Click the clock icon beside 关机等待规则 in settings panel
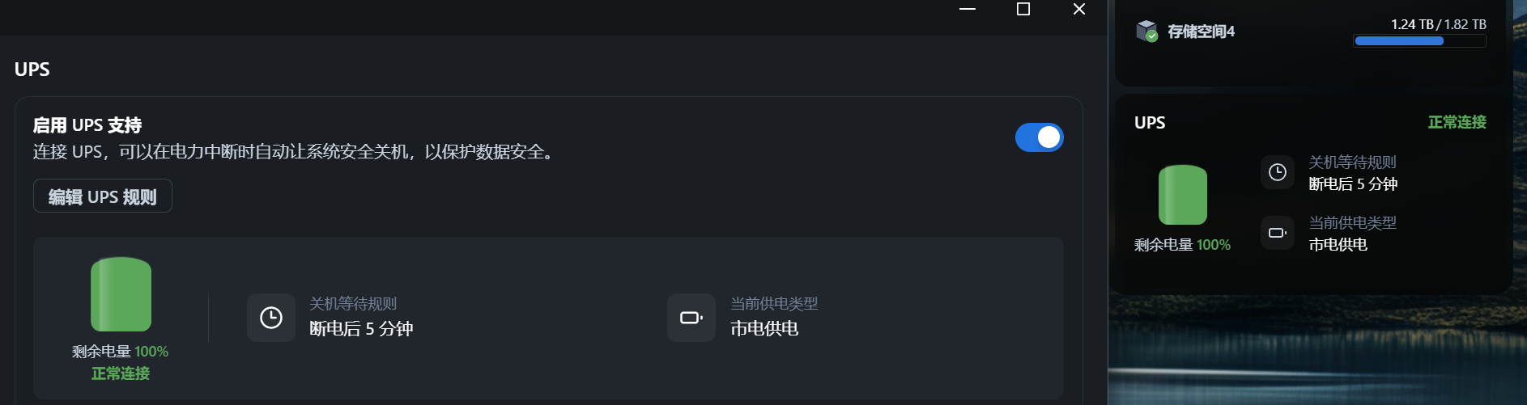This screenshot has width=1527, height=405. pos(271,318)
